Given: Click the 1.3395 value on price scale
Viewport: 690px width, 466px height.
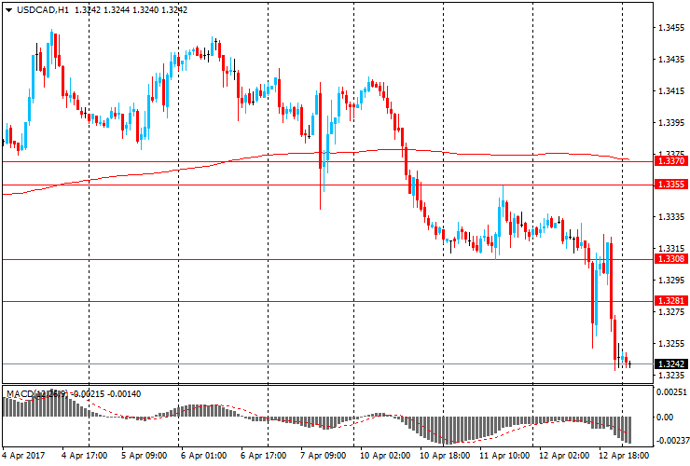Looking at the screenshot, I should point(671,123).
